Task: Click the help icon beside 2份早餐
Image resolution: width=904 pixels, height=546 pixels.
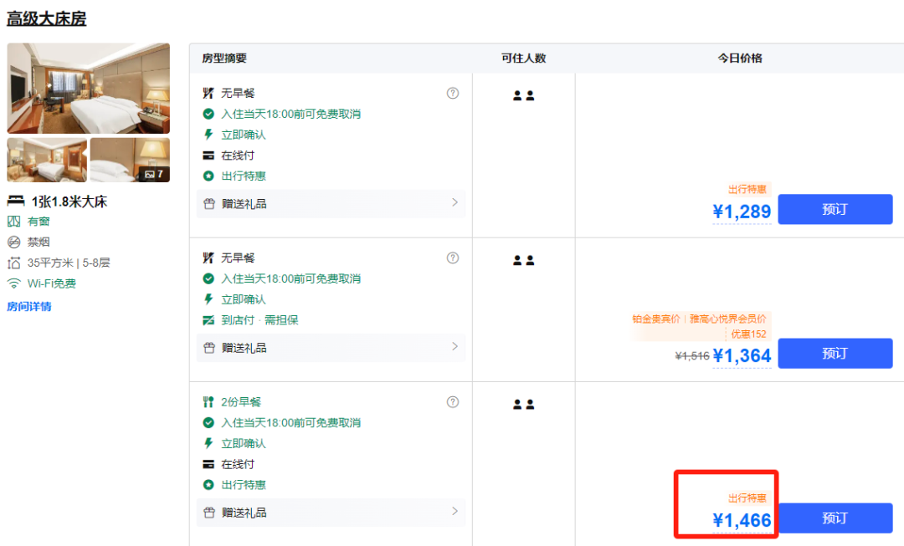Action: pos(453,402)
